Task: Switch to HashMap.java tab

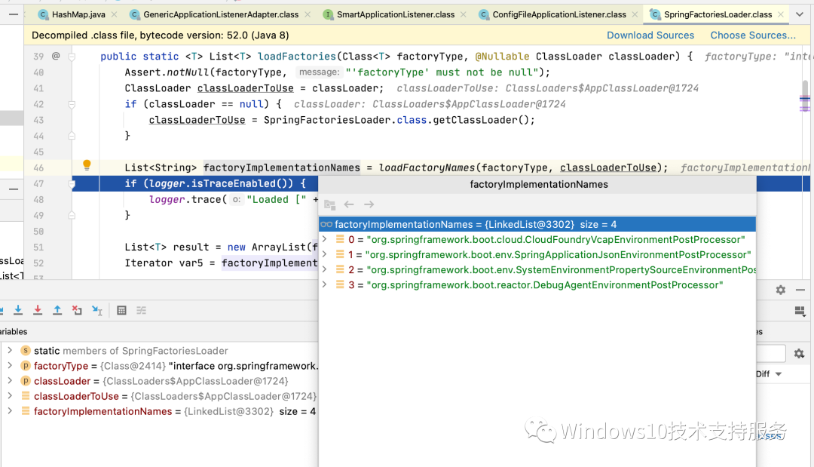Action: (78, 14)
